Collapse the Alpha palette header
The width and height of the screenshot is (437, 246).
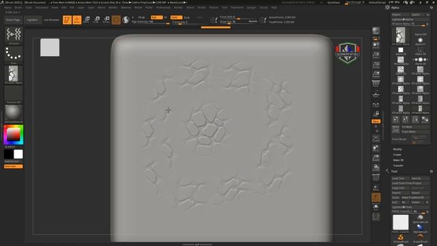tap(395, 8)
